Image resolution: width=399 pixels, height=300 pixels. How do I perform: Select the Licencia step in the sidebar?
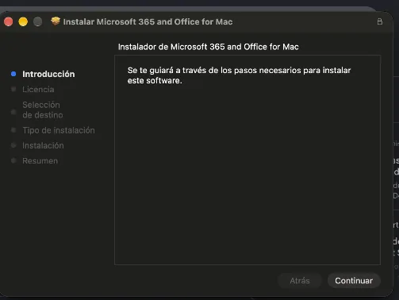38,90
